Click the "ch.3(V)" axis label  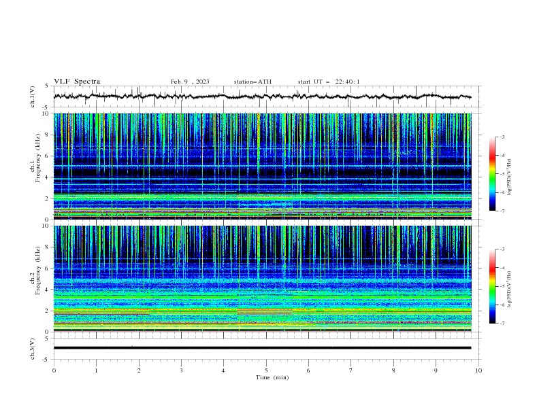click(33, 349)
